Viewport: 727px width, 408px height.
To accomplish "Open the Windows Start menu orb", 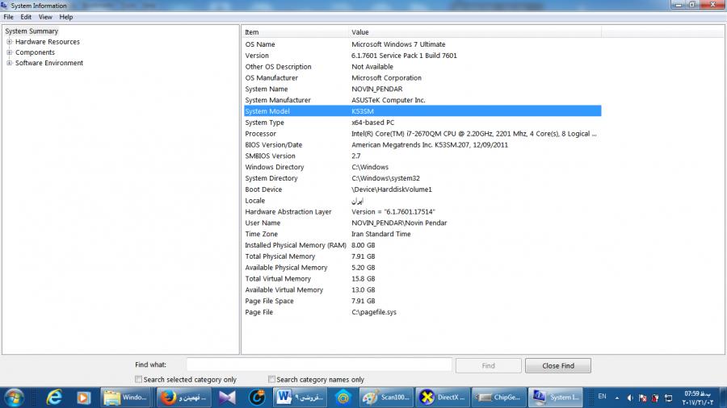I will click(x=14, y=398).
